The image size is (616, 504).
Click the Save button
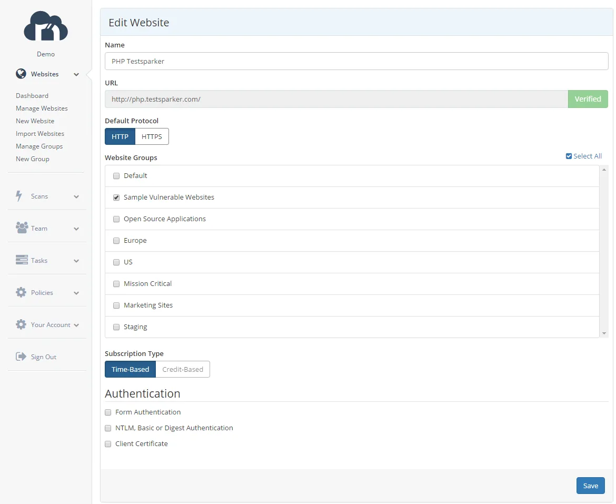(590, 485)
